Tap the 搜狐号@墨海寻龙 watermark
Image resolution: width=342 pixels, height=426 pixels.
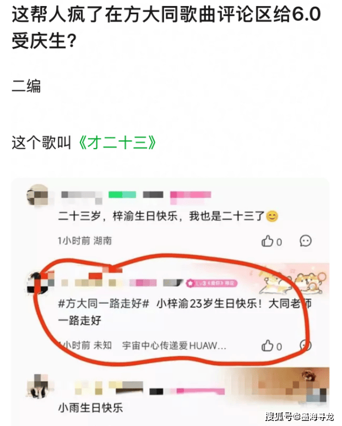(300, 416)
